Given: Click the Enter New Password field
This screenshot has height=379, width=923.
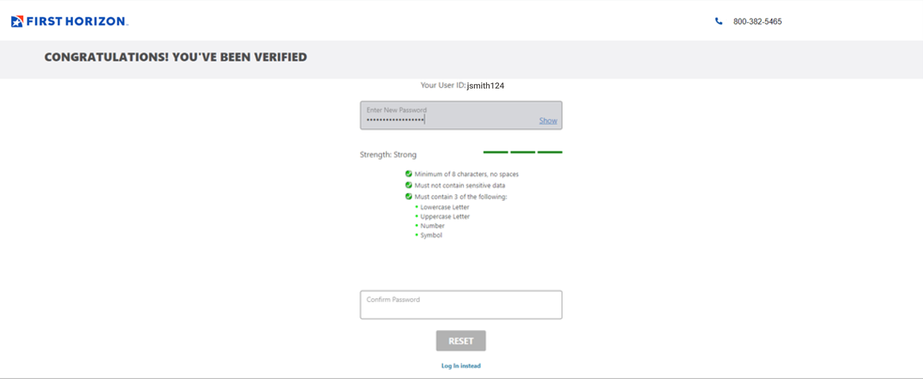Looking at the screenshot, I should (461, 115).
